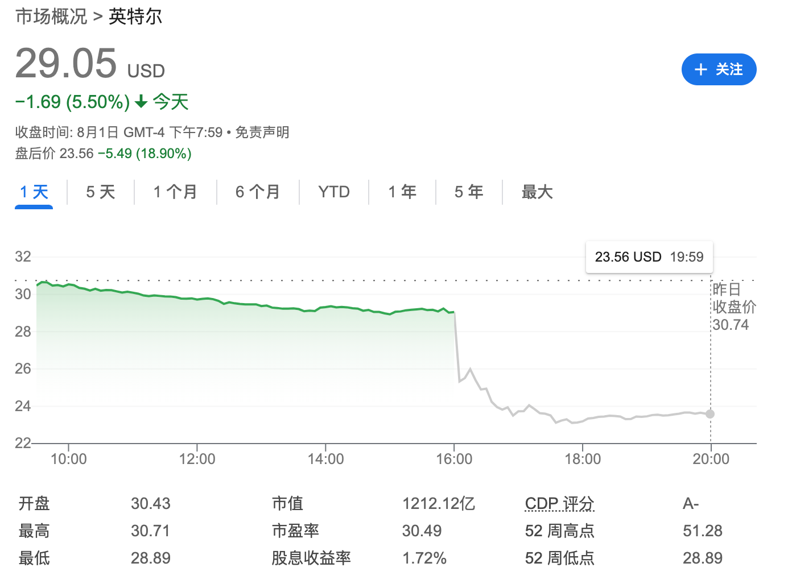792x588 pixels.
Task: Click the CDP 评分 label
Action: point(559,503)
